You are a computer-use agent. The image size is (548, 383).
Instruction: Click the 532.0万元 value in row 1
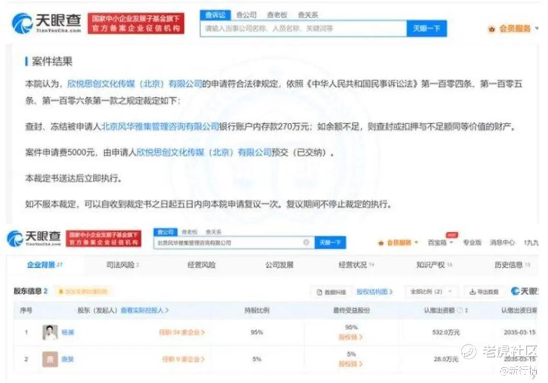[x=446, y=332]
